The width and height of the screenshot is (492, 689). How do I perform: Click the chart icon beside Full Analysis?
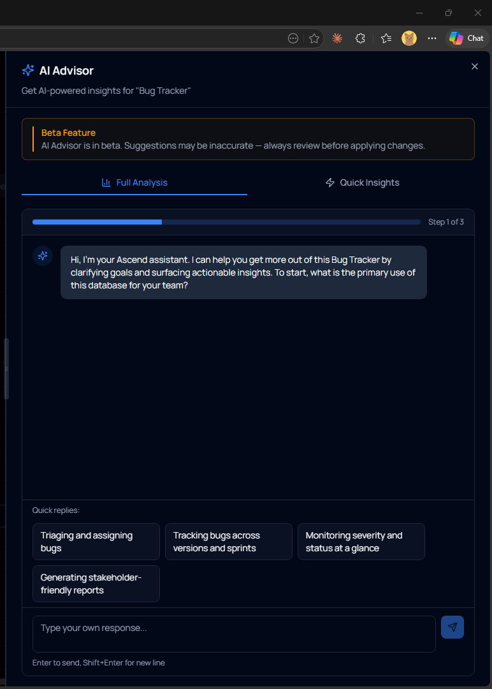(105, 182)
